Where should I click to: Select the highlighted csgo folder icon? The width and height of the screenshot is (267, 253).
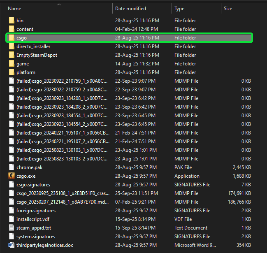(12, 37)
